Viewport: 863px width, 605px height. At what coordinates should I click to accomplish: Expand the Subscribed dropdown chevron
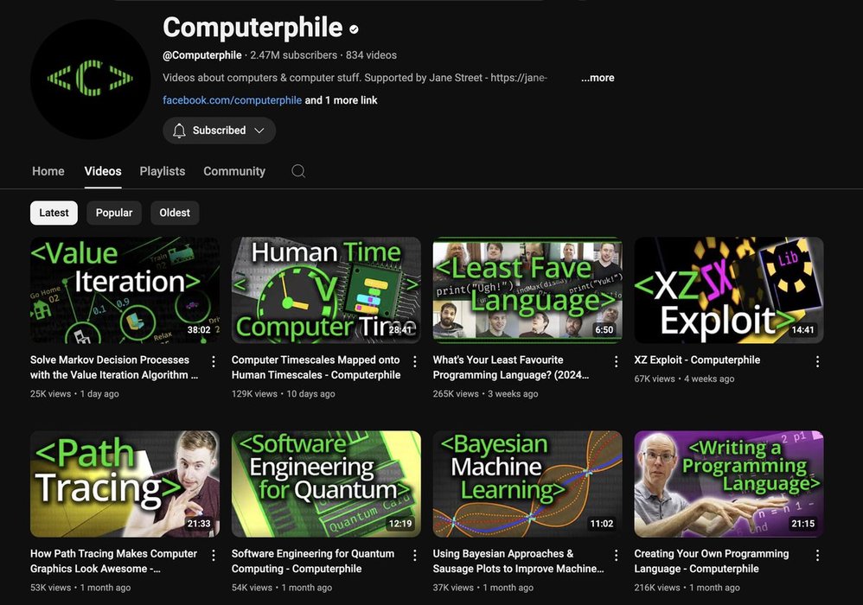259,131
